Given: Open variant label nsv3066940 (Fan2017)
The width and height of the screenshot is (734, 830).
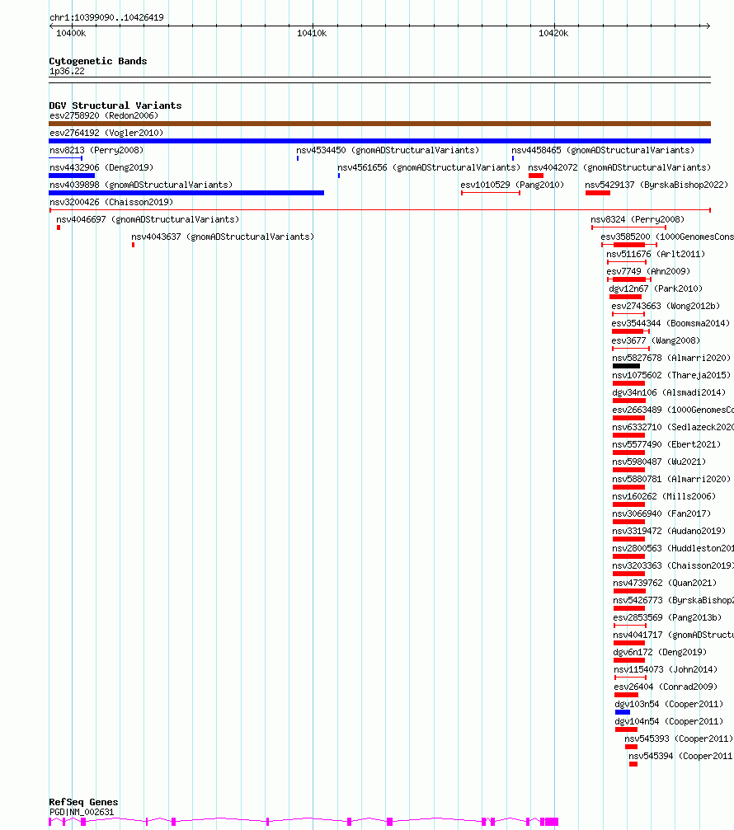Looking at the screenshot, I should (661, 514).
